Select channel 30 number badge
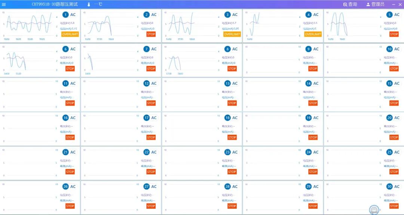The width and height of the screenshot is (404, 215). [x=389, y=187]
